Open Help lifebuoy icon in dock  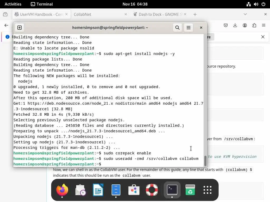pyautogui.click(x=152, y=190)
